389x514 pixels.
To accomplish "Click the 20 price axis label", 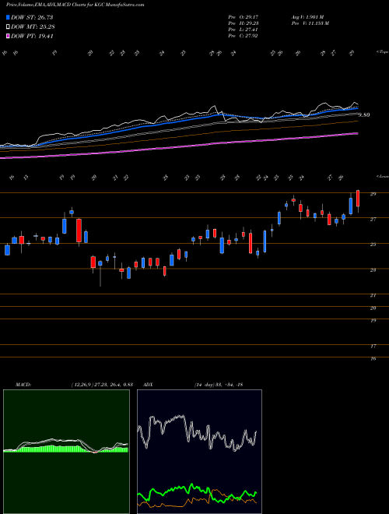I will (x=373, y=308).
